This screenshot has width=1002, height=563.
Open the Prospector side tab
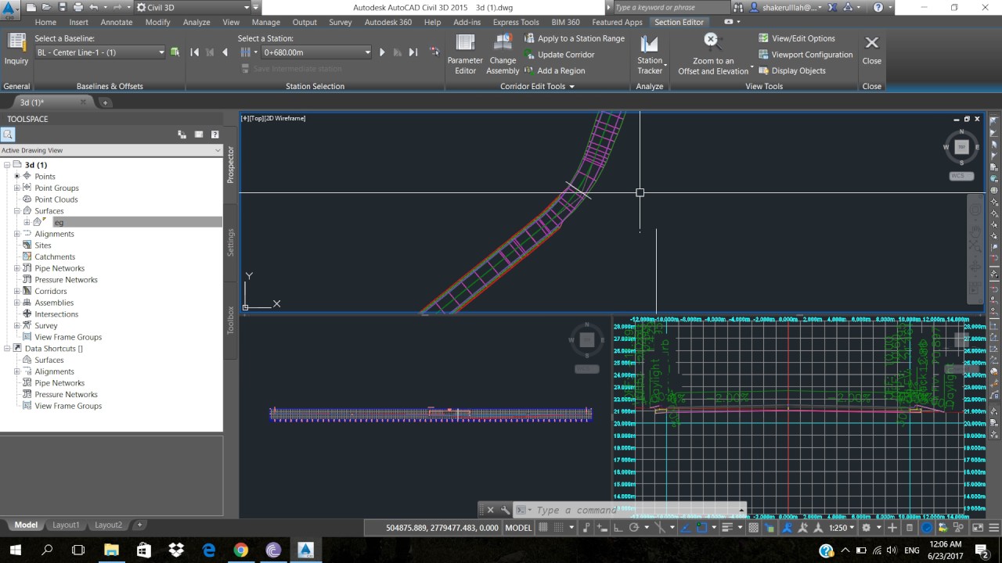click(231, 164)
